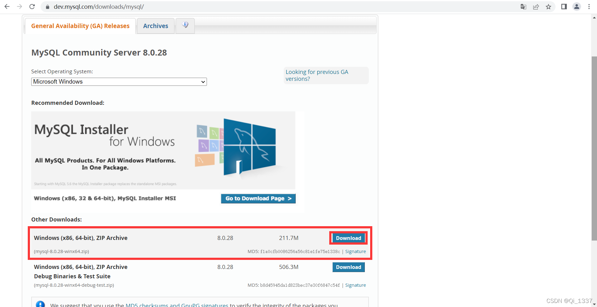Open Signature link for the debug-test zip

click(355, 285)
